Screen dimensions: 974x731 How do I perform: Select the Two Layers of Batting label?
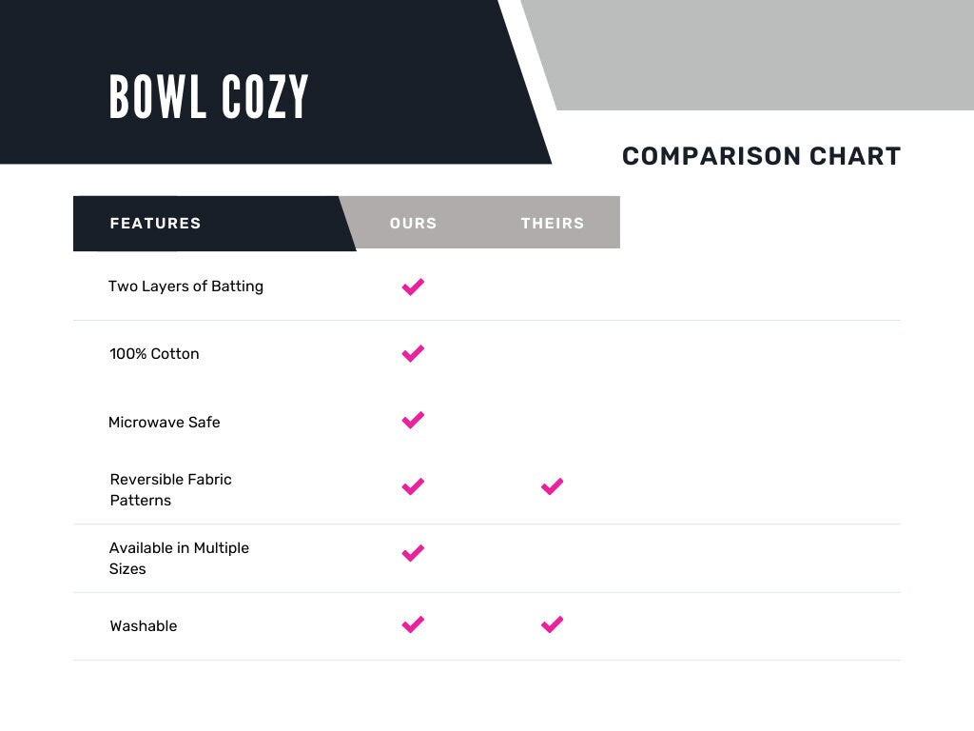tap(185, 286)
